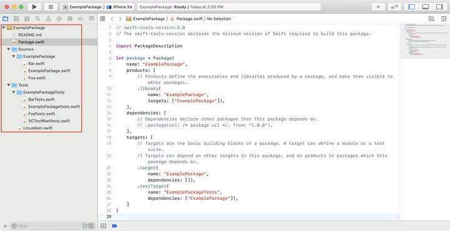450x231 pixels.
Task: Toggle source-controlled files filter icon
Action: [91, 226]
